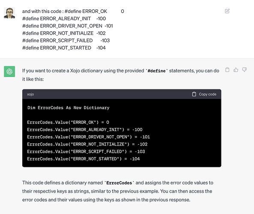Click the ERROR_OK assignment code line
This screenshot has height=214, width=254.
click(68, 122)
